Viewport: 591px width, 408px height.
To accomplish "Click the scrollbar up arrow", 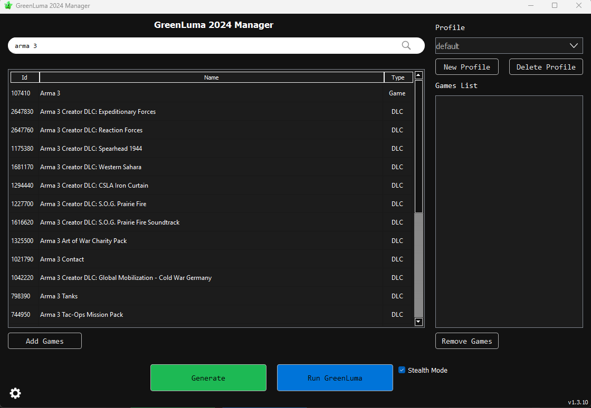I will click(418, 75).
